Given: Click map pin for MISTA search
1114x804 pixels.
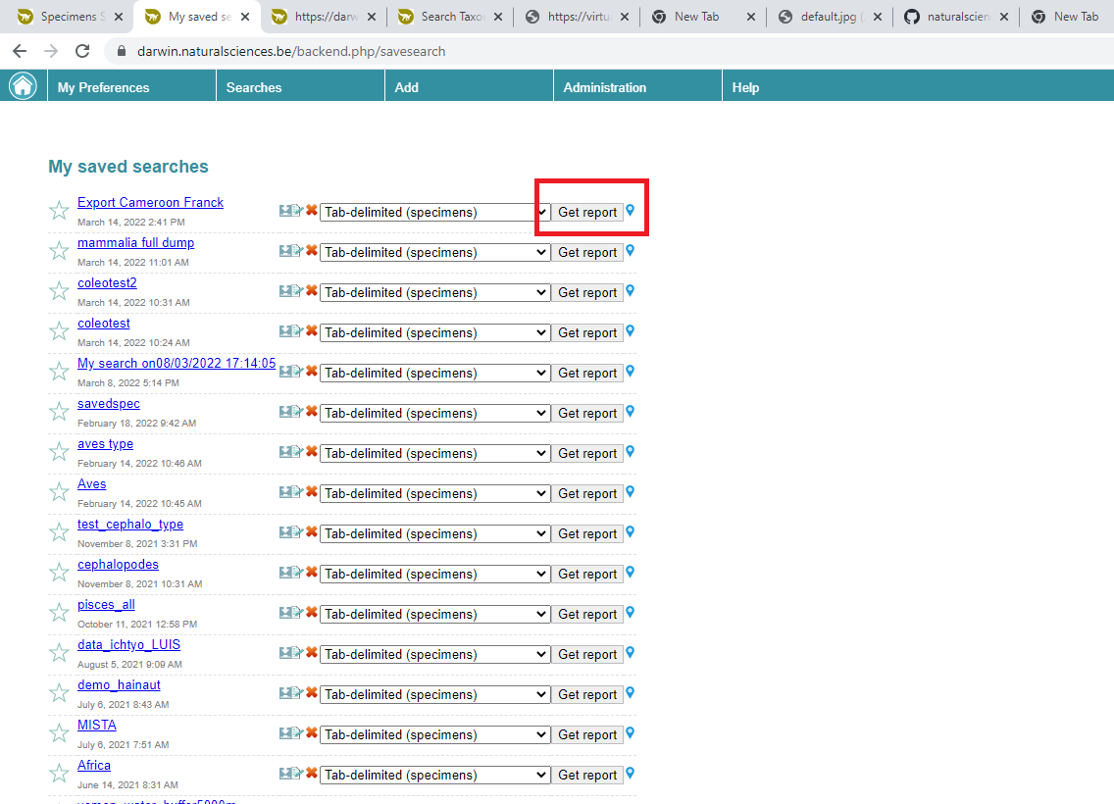Looking at the screenshot, I should pos(631,733).
